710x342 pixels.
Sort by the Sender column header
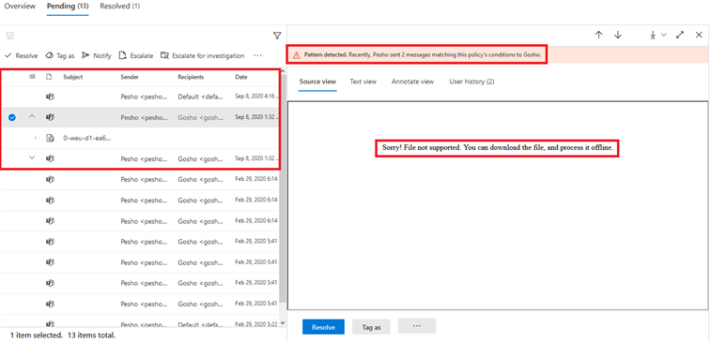coord(130,77)
